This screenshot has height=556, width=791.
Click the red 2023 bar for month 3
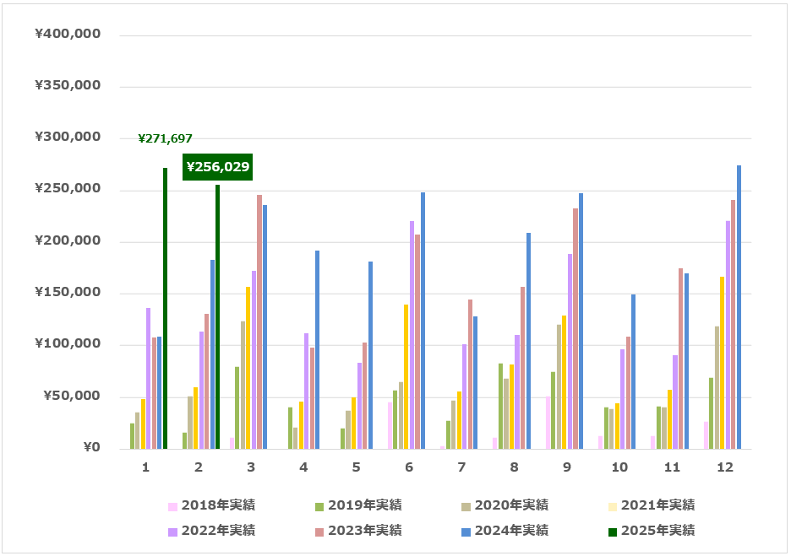[x=259, y=322]
